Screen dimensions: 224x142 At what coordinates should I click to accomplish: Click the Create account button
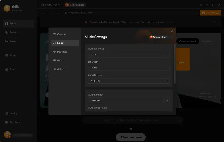188,41
